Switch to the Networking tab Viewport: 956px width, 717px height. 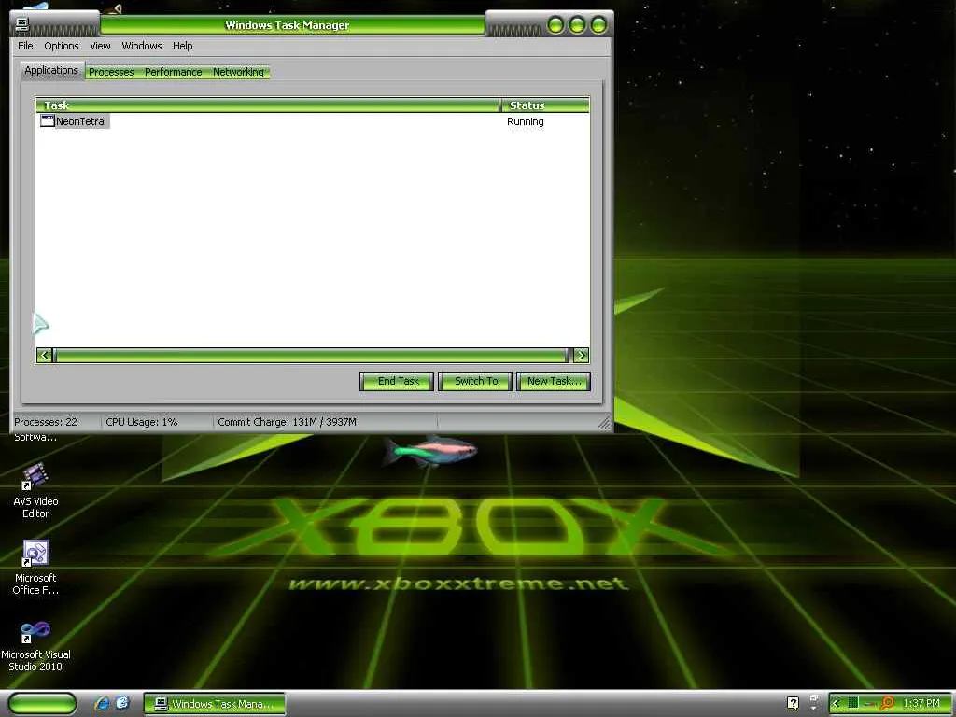tap(238, 72)
